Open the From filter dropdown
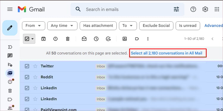Image resolution: width=223 pixels, height=111 pixels. [34, 26]
